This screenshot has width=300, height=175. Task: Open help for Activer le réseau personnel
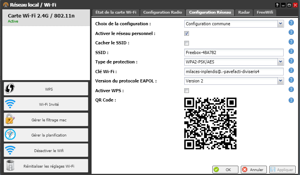[x=291, y=32]
